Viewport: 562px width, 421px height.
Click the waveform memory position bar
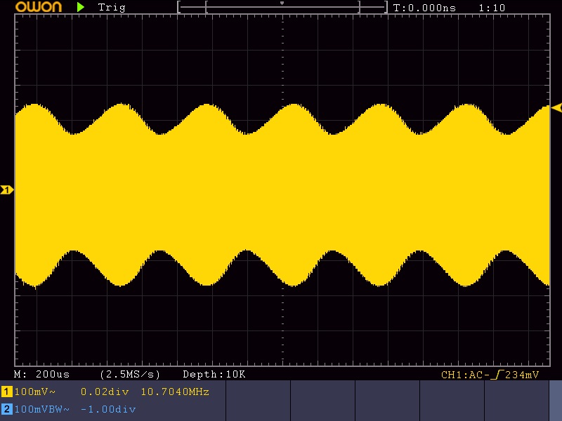282,8
